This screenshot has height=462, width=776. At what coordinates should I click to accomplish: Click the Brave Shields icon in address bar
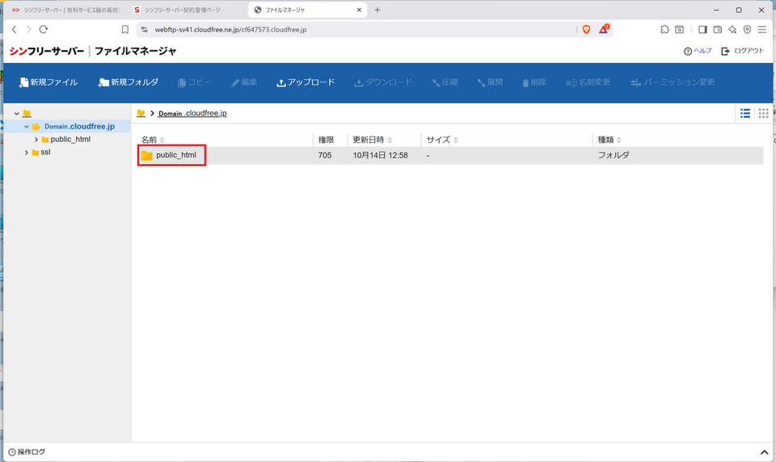click(x=586, y=29)
